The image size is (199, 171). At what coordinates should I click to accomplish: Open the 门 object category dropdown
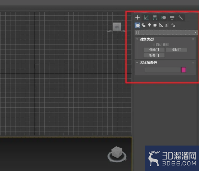click(166, 33)
